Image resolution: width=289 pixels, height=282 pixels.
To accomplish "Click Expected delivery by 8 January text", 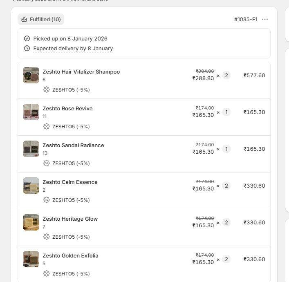I will 73,48.
